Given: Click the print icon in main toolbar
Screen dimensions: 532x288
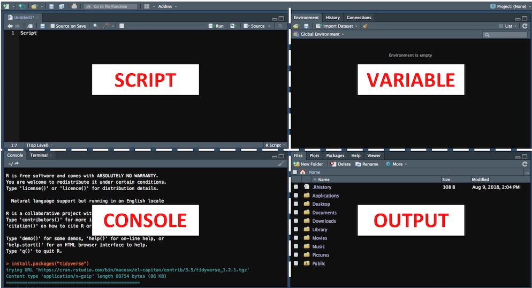Looking at the screenshot, I should [74, 6].
